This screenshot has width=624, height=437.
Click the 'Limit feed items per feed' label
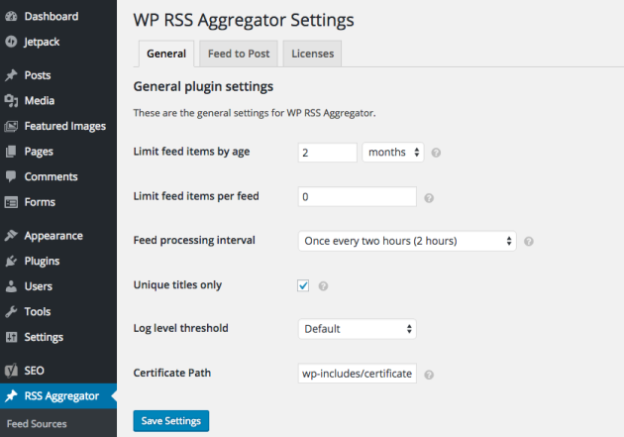pos(196,196)
